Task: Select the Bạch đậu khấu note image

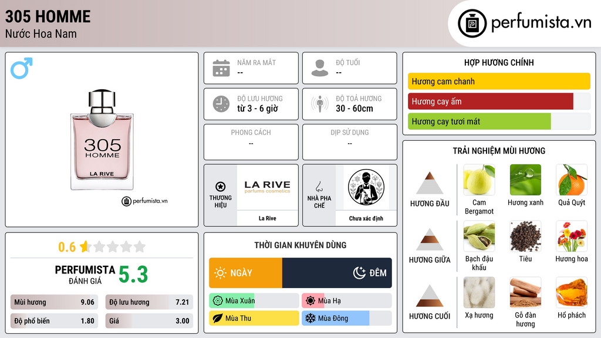Action: coord(479,236)
